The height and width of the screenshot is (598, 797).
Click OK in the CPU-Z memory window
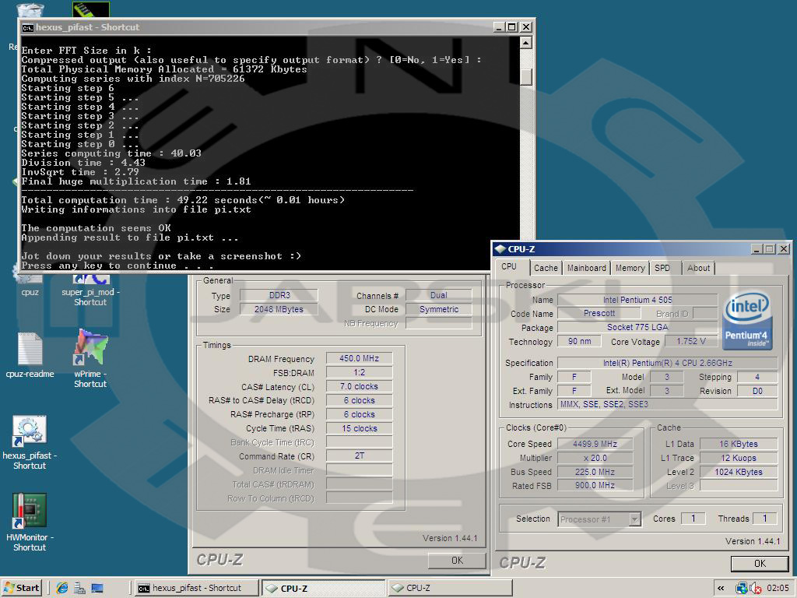(457, 560)
